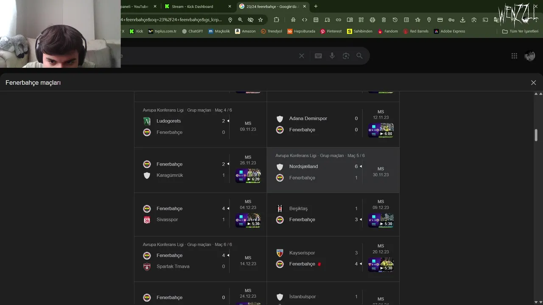Open the zoom magnifier in address bar
The height and width of the screenshot is (305, 543).
tap(240, 19)
